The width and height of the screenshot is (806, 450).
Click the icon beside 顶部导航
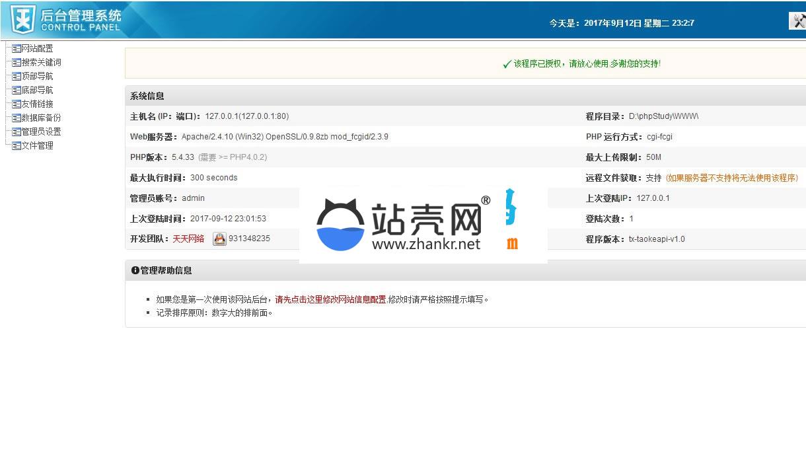(x=16, y=76)
